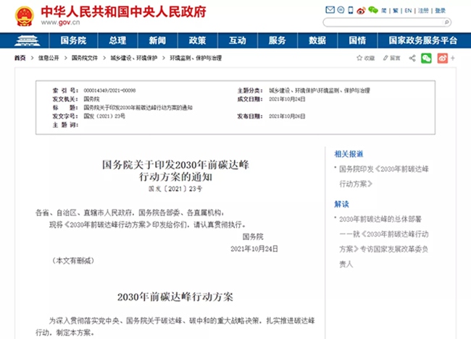The height and width of the screenshot is (339, 471).
Task: Go to 首页 in the breadcrumb
Action: coord(20,58)
